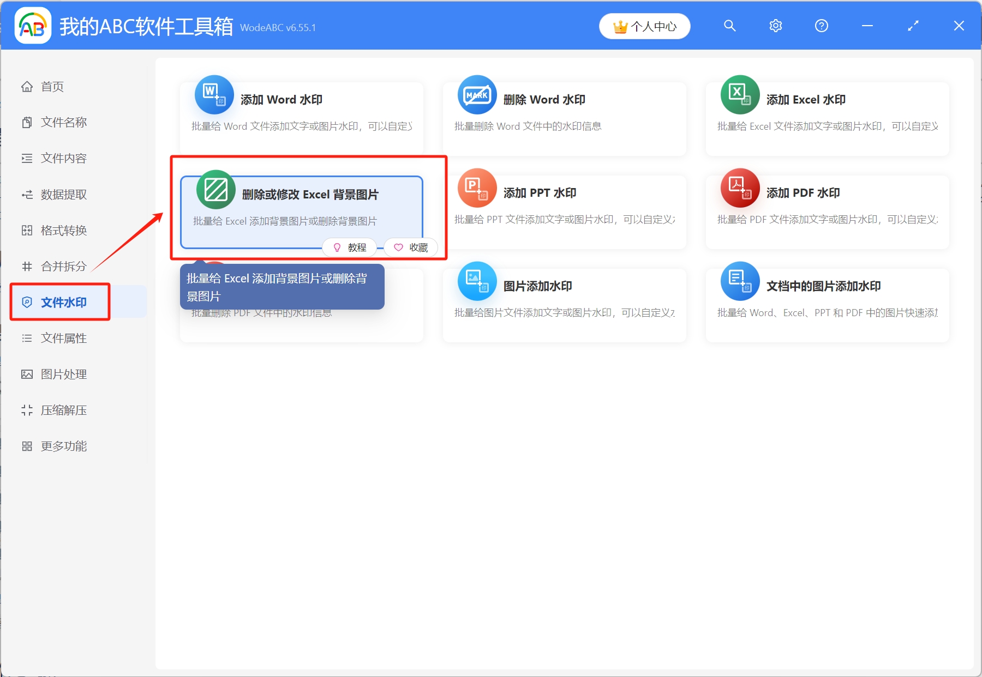Select the 添加 Word 水印 tool icon
This screenshot has height=677, width=982.
[x=214, y=95]
